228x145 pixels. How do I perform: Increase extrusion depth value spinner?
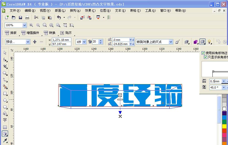pos(101,41)
